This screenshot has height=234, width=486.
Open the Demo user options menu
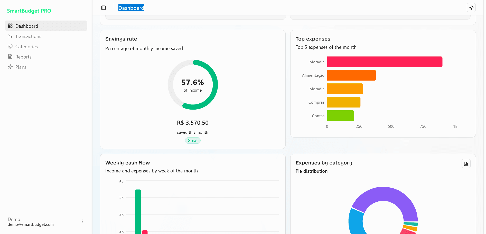point(82,221)
